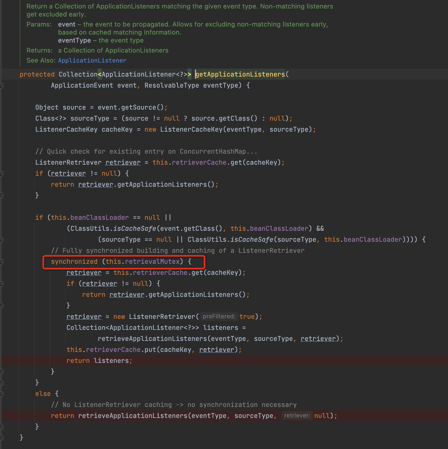Click 'No ListenerRetriever caching' comment
The image size is (448, 449).
pos(174,405)
